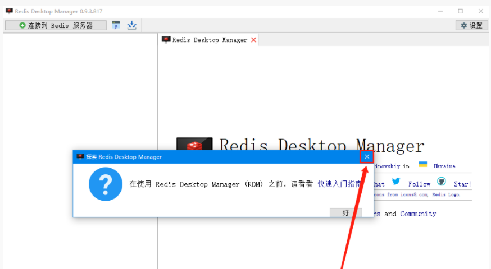
Task: Maximize the Redis Desktop Manager window
Action: click(x=460, y=11)
